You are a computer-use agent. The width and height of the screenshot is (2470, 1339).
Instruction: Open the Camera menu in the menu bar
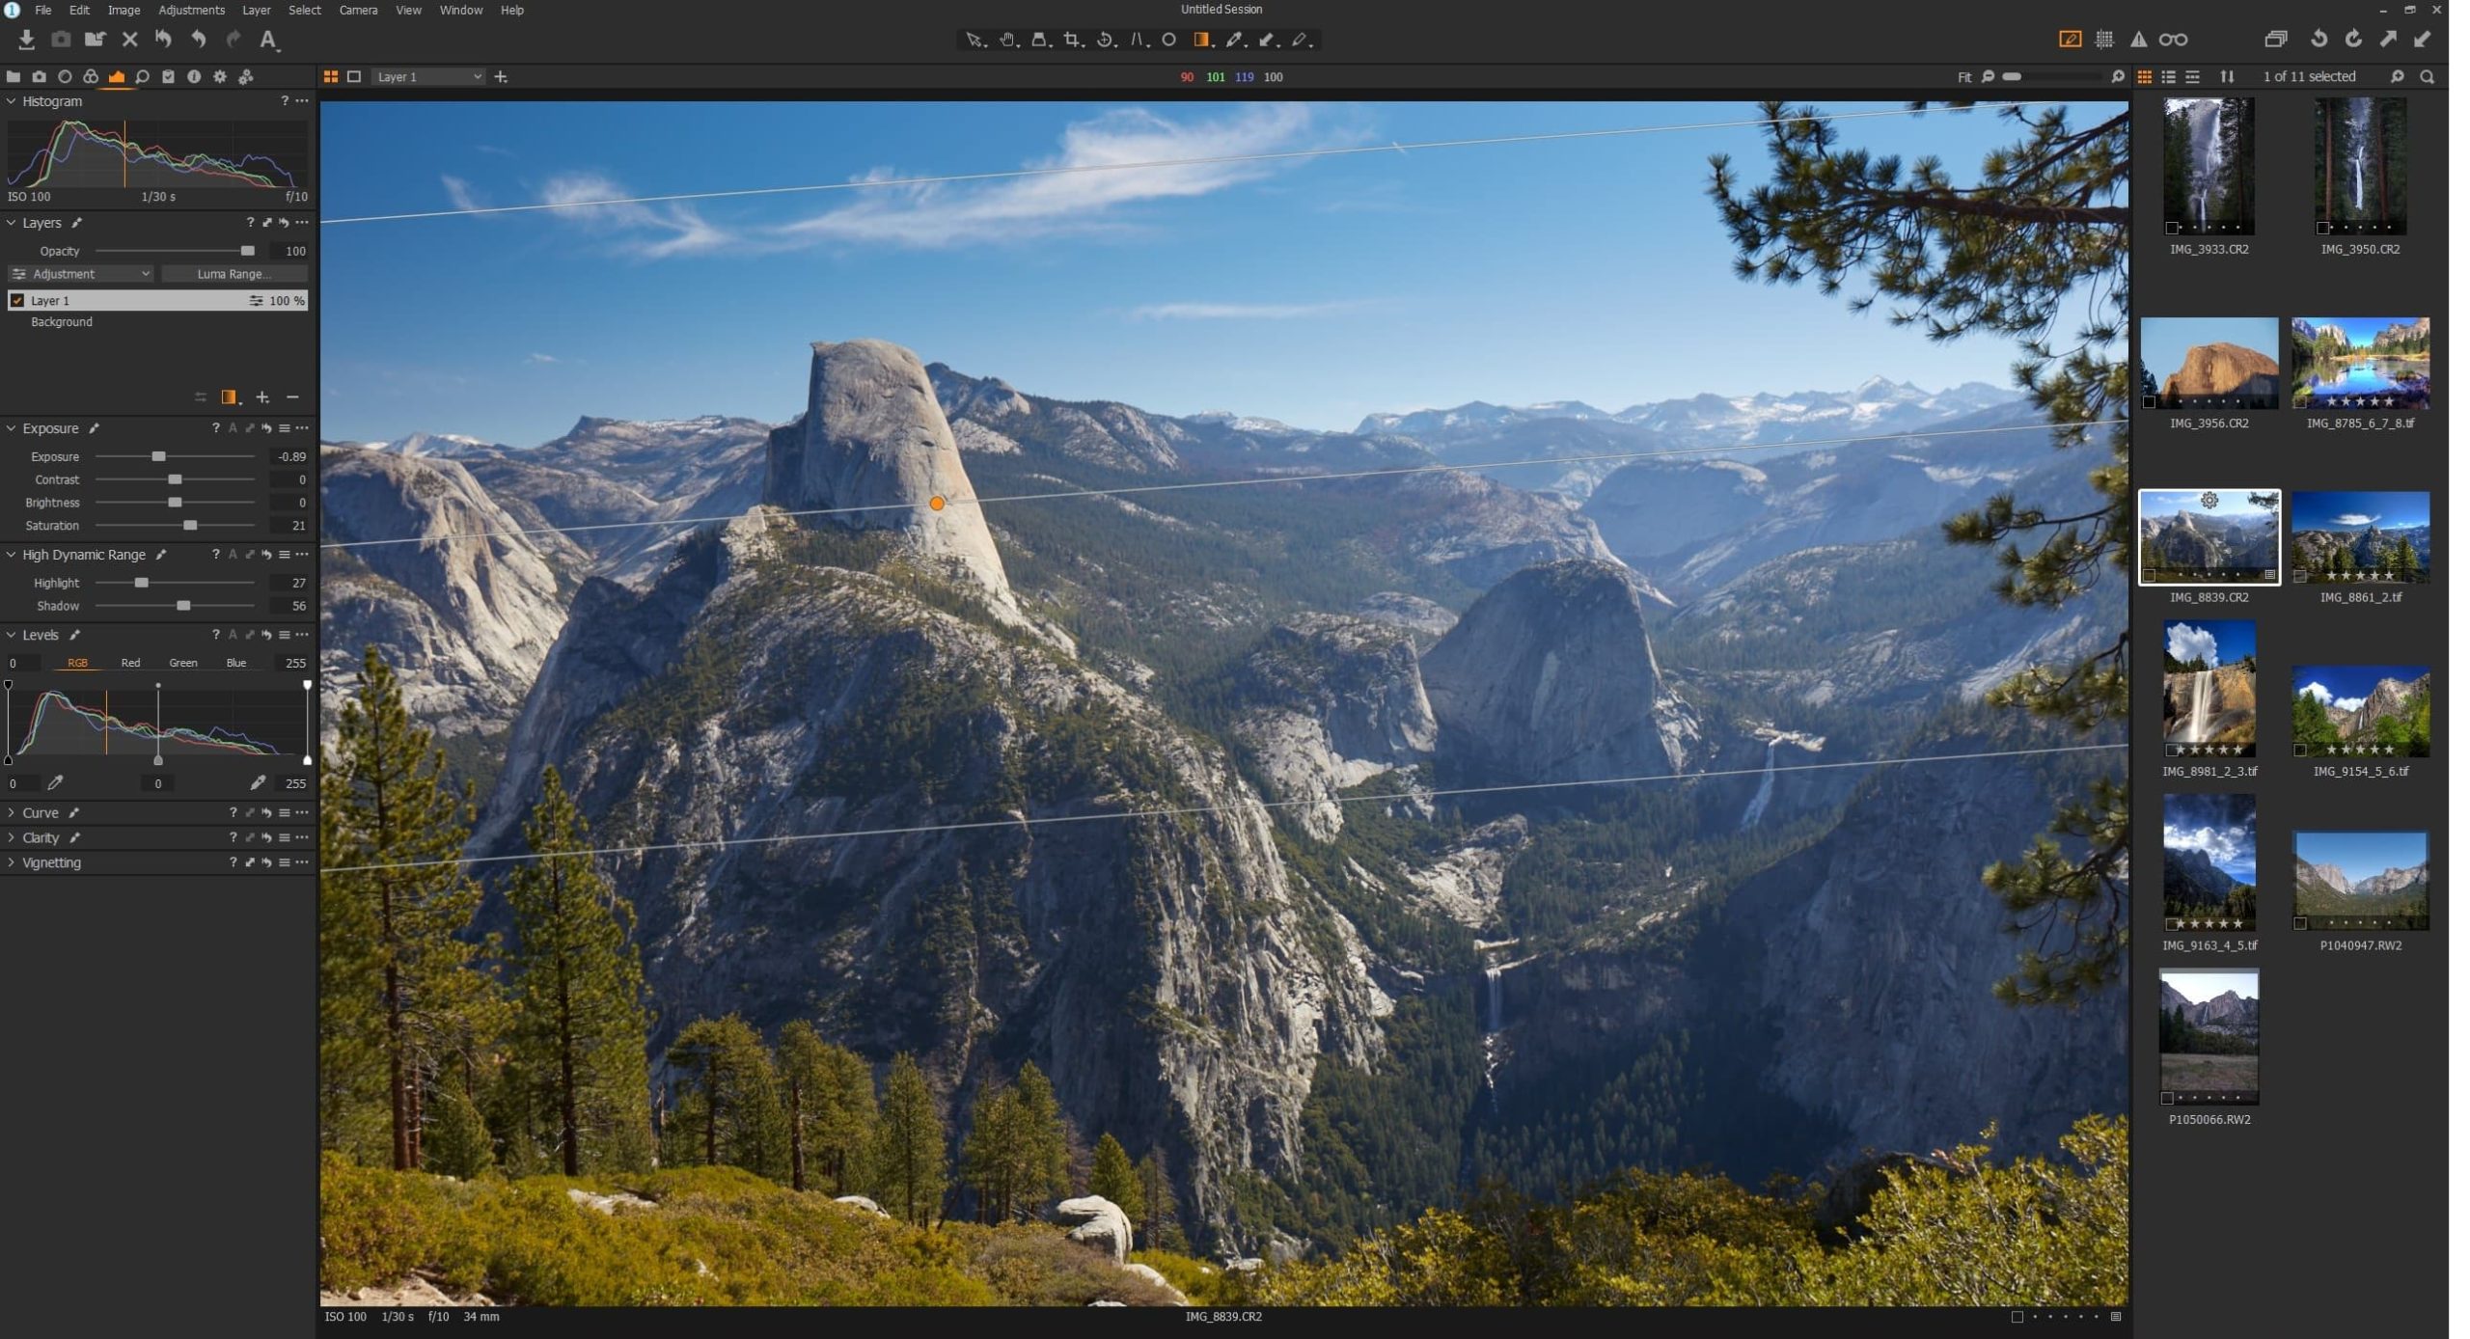358,10
